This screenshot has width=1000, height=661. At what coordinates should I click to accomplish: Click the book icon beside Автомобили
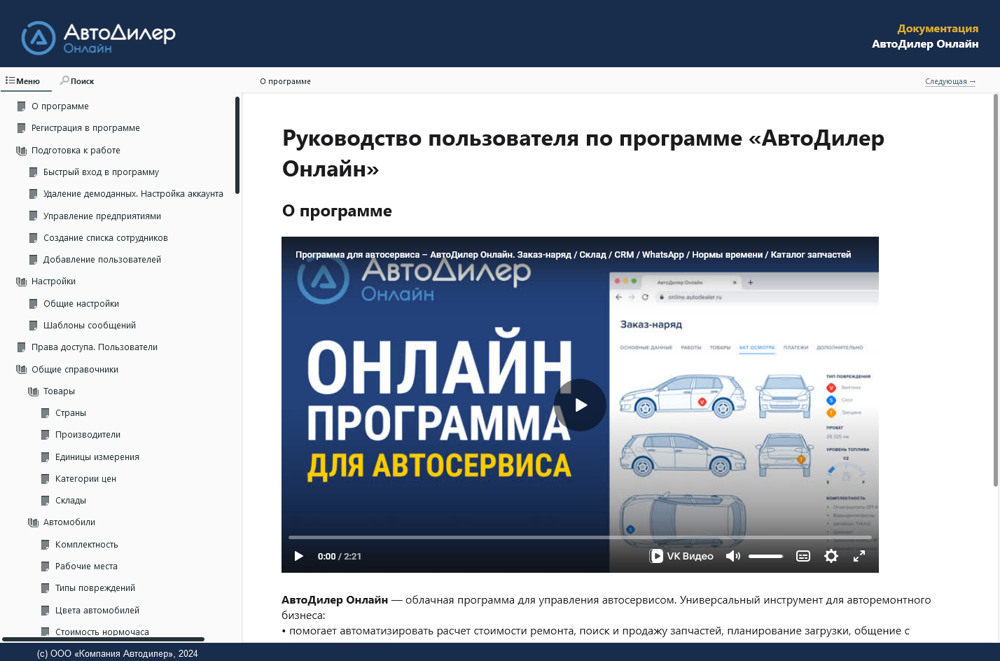[34, 522]
